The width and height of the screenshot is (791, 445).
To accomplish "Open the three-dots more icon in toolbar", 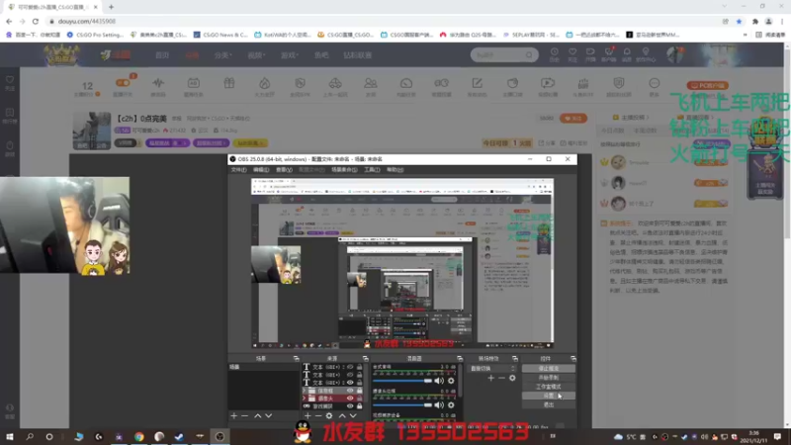I will [x=654, y=84].
